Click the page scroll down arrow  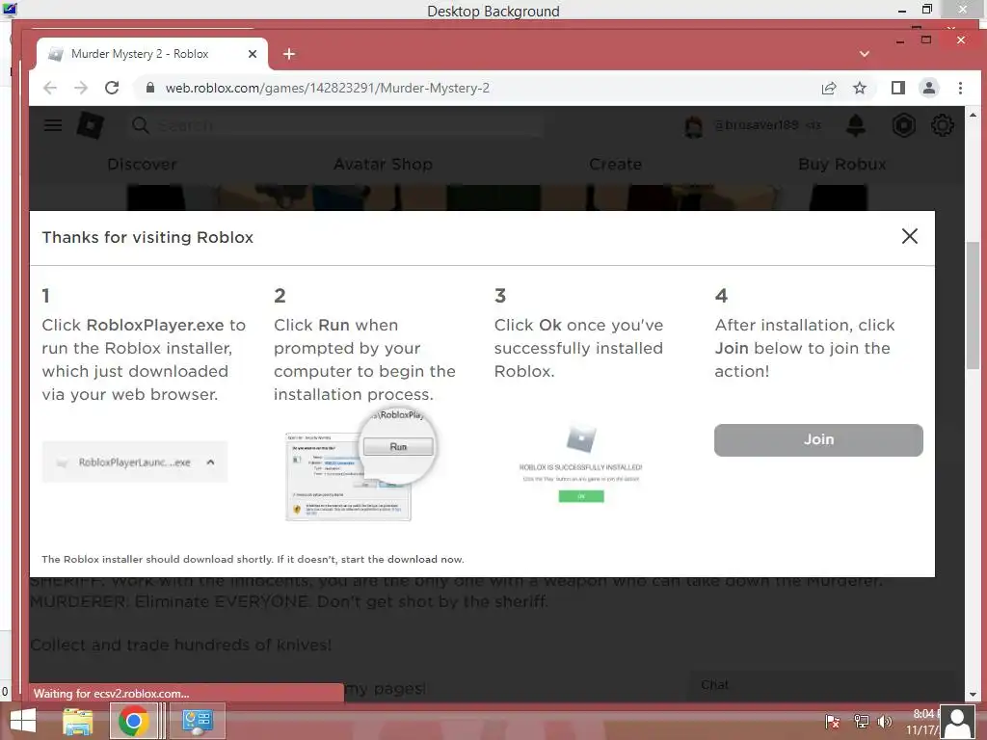tap(974, 695)
